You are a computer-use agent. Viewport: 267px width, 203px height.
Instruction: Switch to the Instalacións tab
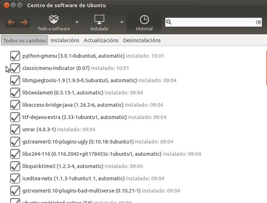pos(65,40)
